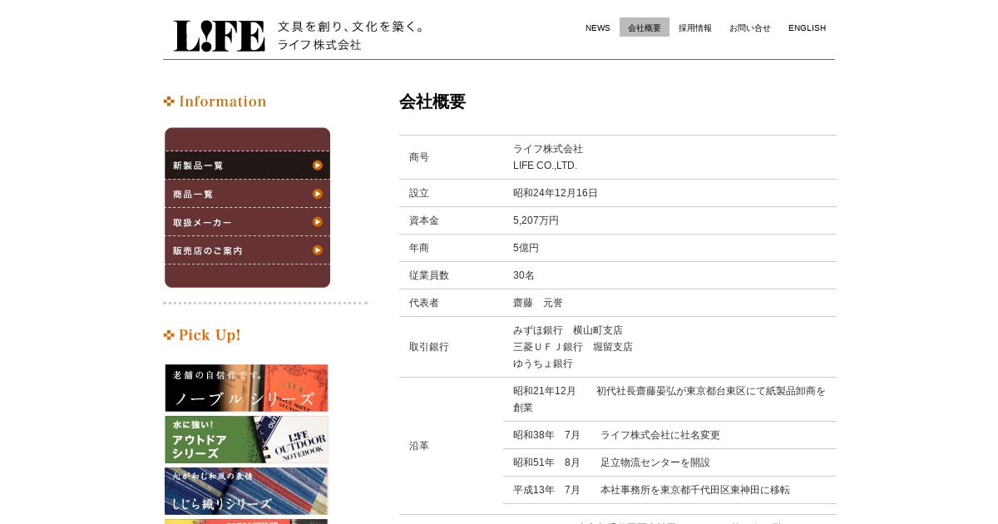998x524 pixels.
Task: Click the 取引銀行 row label
Action: click(x=429, y=347)
